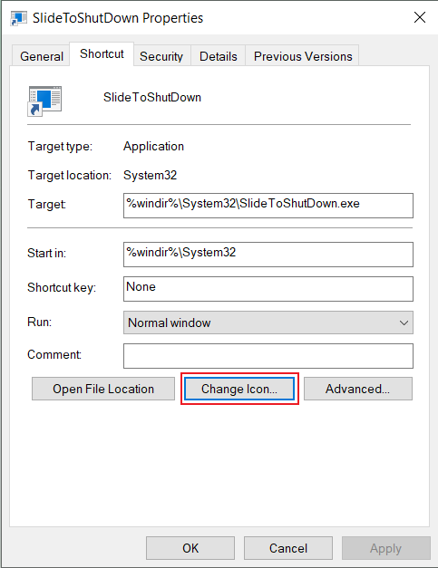
Task: Click the Start in input field
Action: coord(268,255)
